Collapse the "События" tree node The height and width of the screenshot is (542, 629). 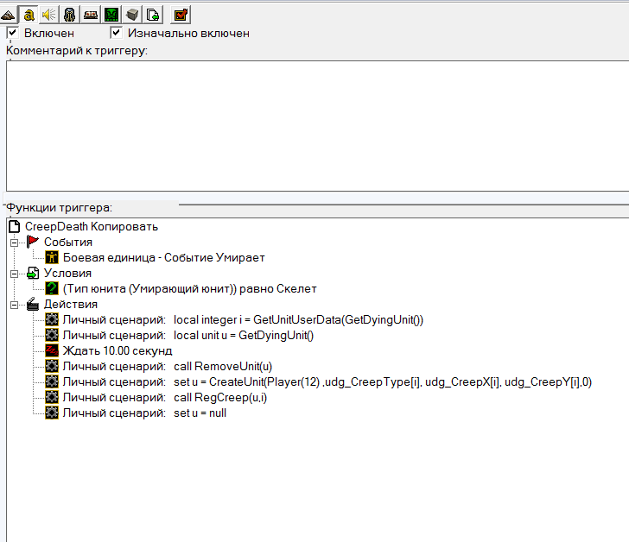point(14,243)
